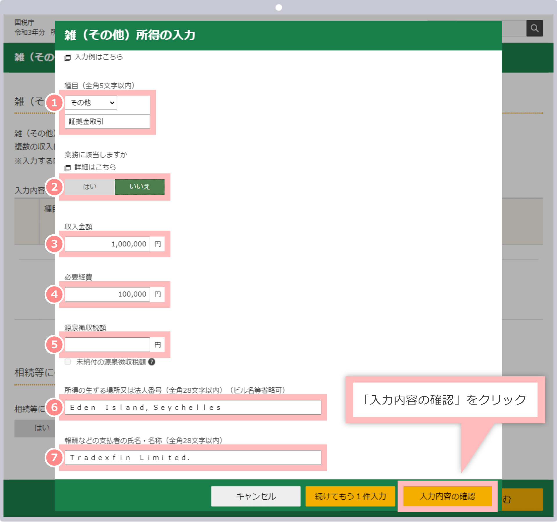Open the 詳細はこちら link
The height and width of the screenshot is (522, 557).
coord(95,167)
